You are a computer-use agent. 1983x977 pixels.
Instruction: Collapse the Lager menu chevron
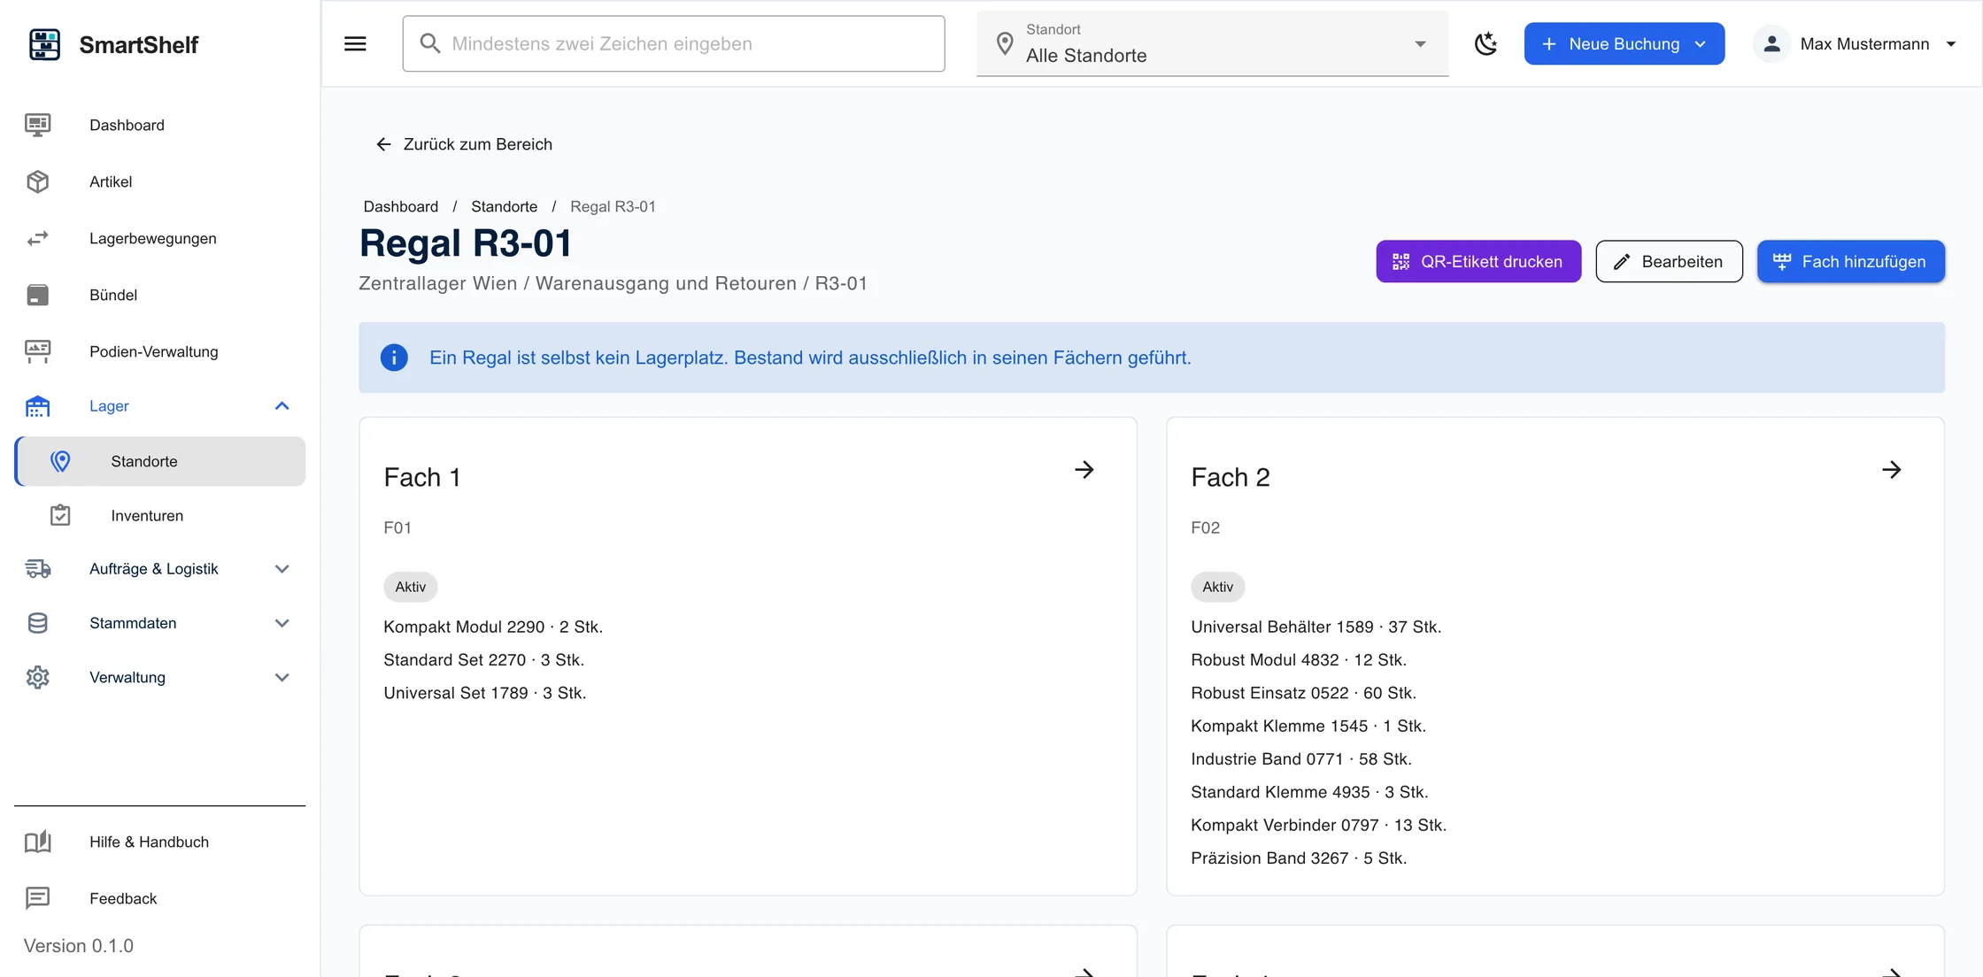[282, 406]
